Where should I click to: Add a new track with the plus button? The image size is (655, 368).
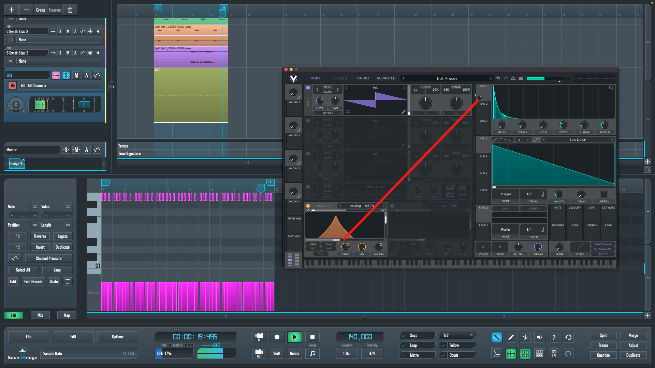click(x=12, y=10)
